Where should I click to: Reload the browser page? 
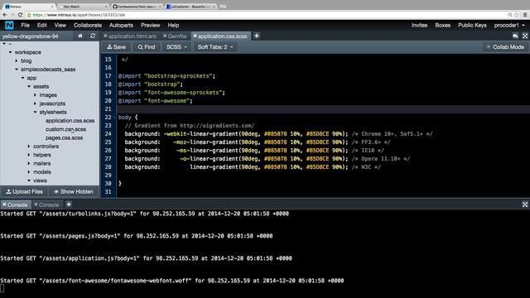point(20,15)
